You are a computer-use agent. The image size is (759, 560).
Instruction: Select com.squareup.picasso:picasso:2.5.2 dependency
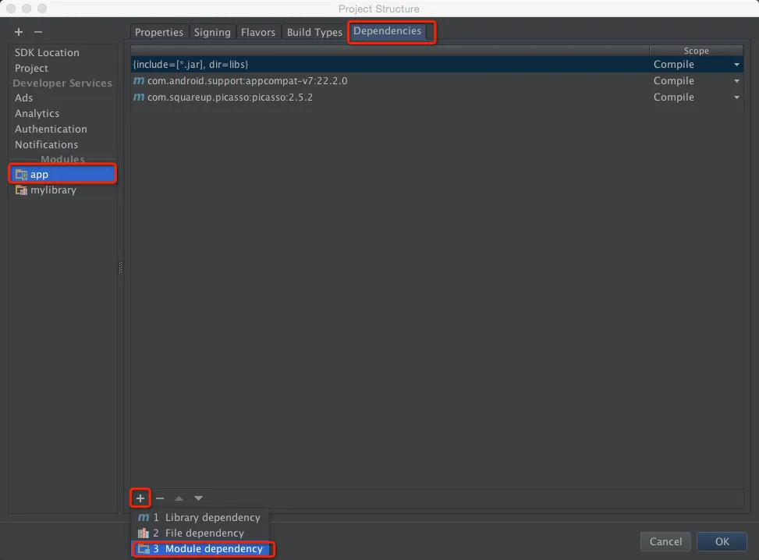point(437,97)
